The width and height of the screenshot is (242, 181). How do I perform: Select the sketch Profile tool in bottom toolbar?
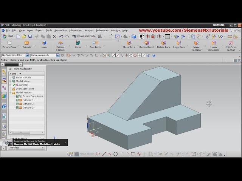pos(98,154)
